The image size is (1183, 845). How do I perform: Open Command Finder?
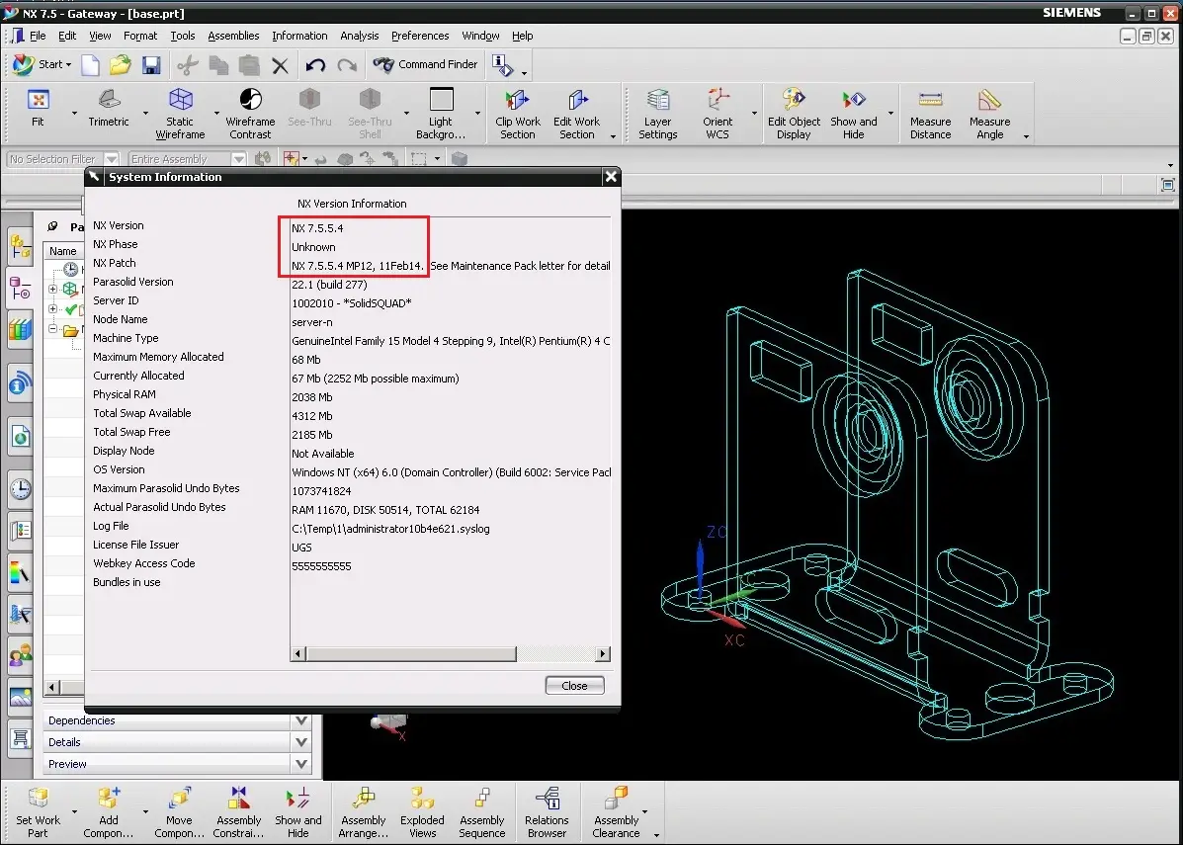coord(426,65)
